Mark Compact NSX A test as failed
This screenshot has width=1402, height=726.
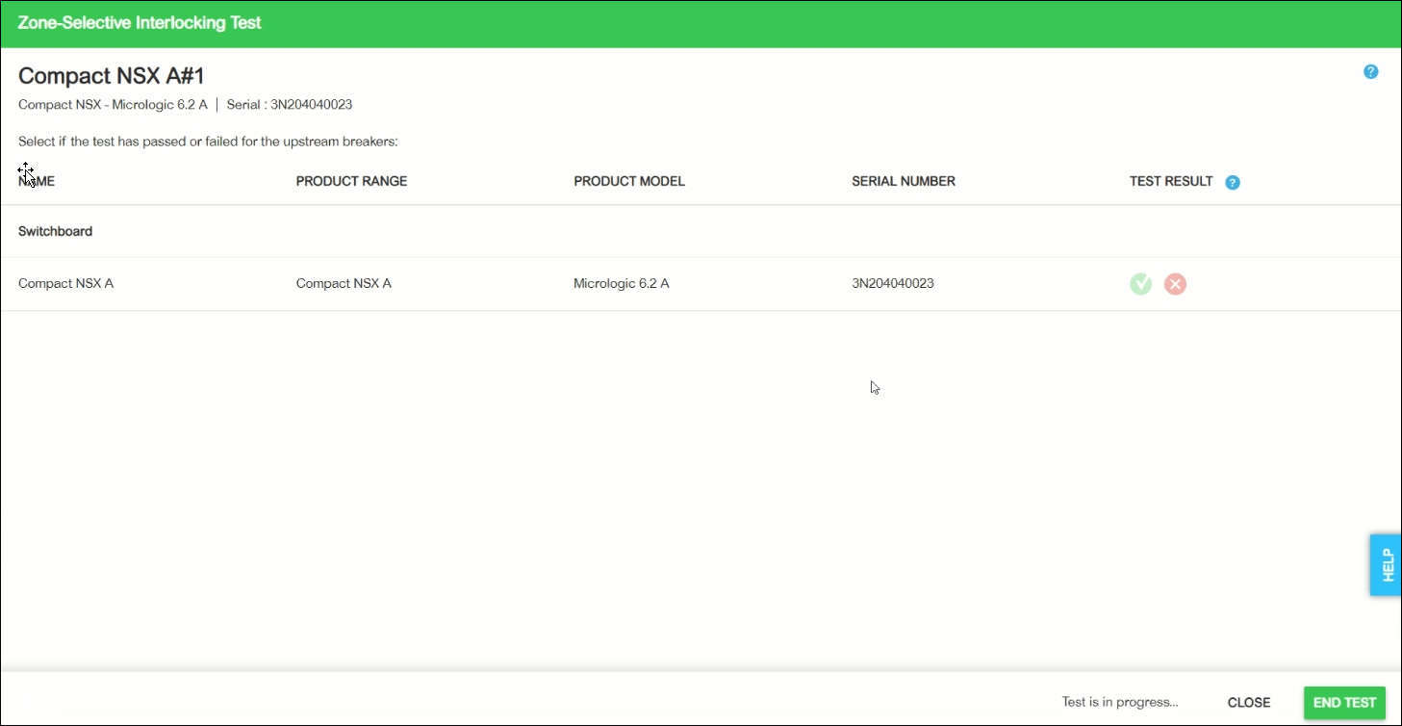coord(1175,284)
